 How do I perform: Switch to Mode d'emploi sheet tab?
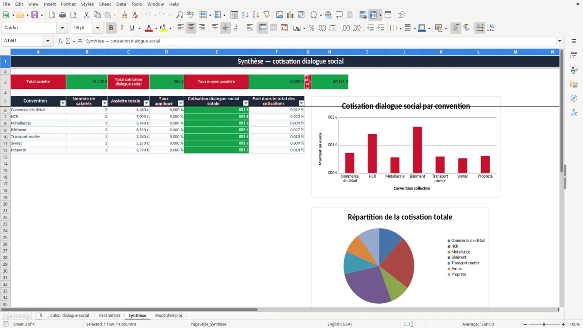pos(169,315)
